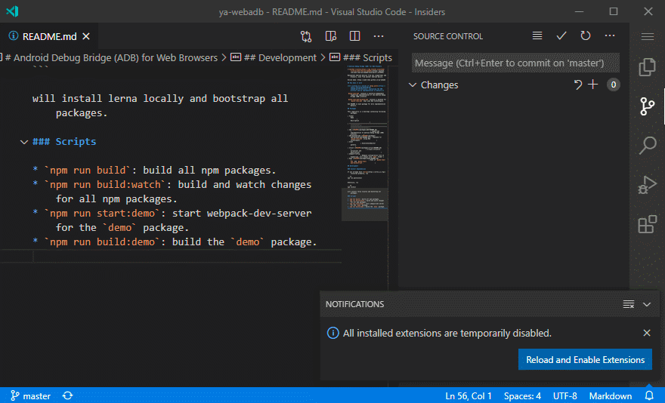Viewport: 665px width, 403px height.
Task: Discard all changes in Changes group
Action: click(x=577, y=85)
